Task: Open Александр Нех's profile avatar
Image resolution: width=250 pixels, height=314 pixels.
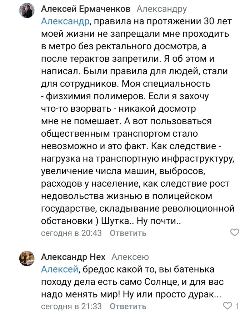Action: [x=27, y=258]
